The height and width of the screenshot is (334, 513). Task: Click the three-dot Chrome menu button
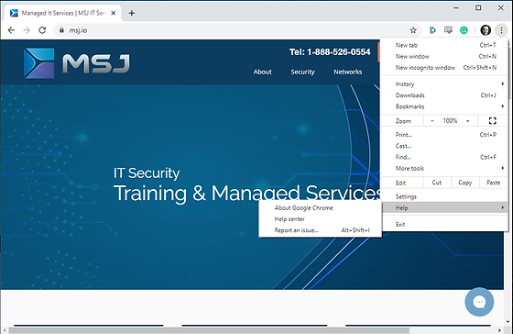click(501, 30)
